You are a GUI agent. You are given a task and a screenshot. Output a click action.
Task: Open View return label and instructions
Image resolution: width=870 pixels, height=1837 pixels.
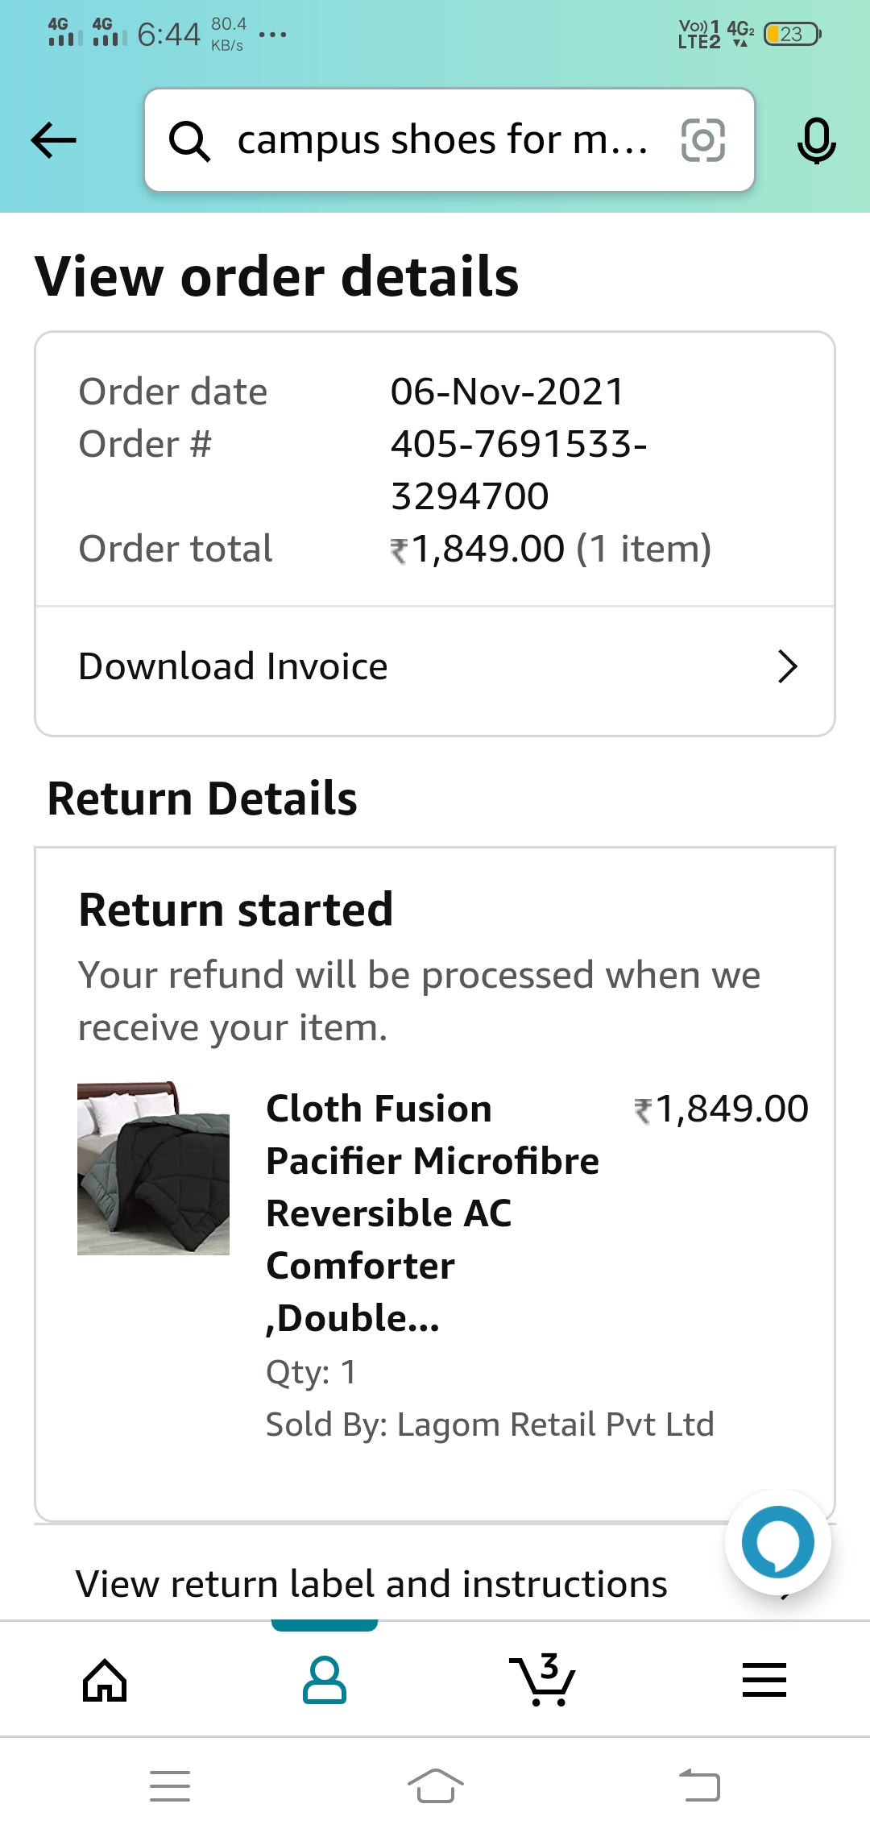click(x=371, y=1584)
